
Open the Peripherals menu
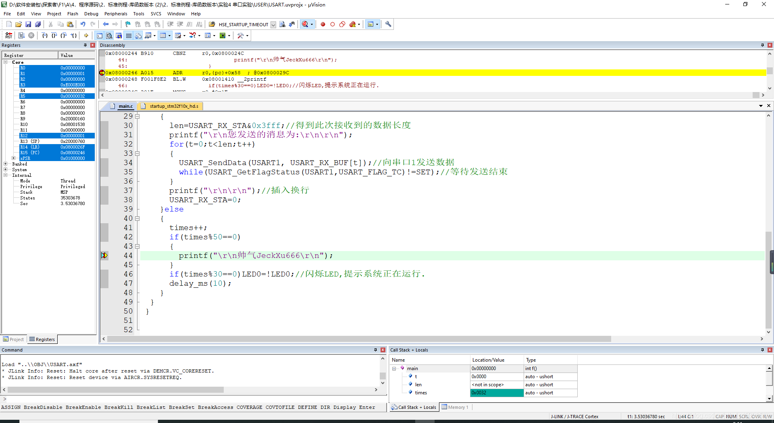(116, 14)
